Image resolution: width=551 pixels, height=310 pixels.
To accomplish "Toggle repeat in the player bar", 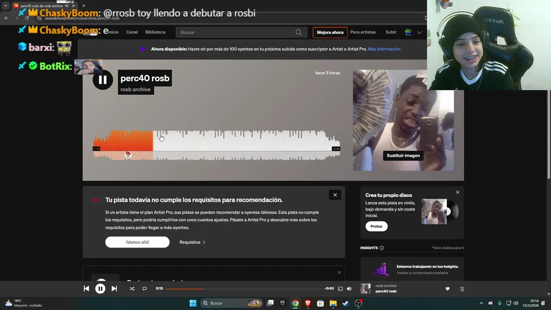I will point(145,289).
